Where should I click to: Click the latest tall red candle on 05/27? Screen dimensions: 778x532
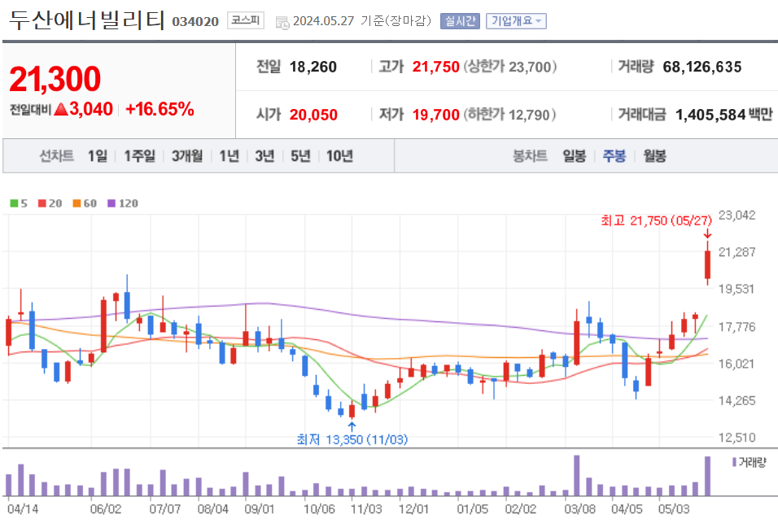(707, 264)
